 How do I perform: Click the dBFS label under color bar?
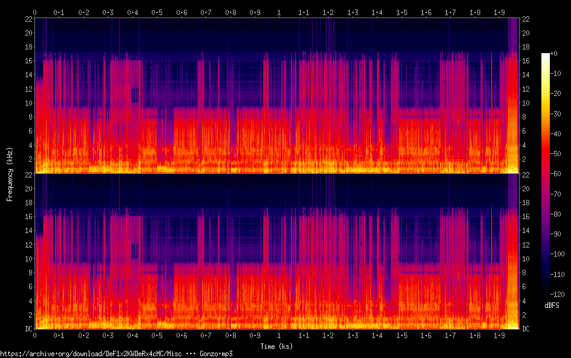pyautogui.click(x=552, y=306)
